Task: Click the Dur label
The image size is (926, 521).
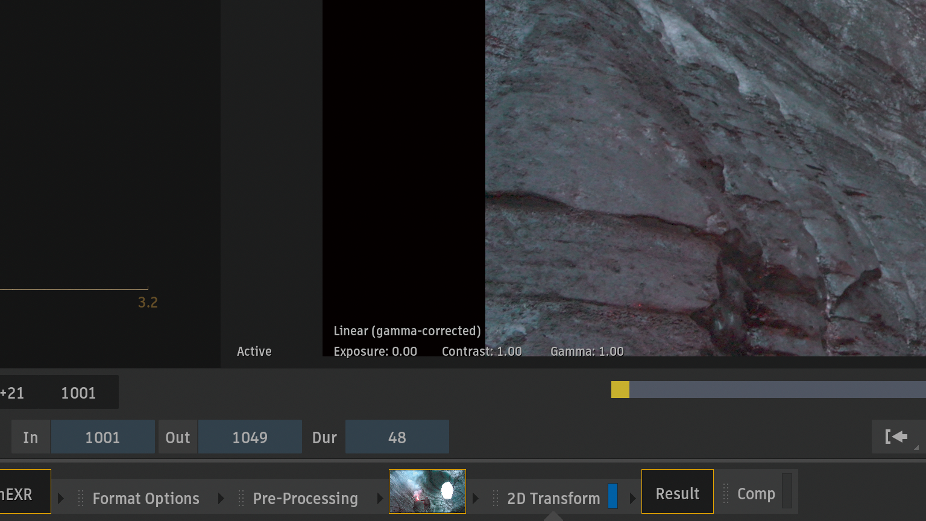Action: (324, 437)
